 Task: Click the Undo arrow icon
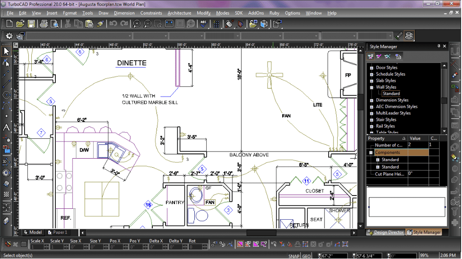coord(113,24)
